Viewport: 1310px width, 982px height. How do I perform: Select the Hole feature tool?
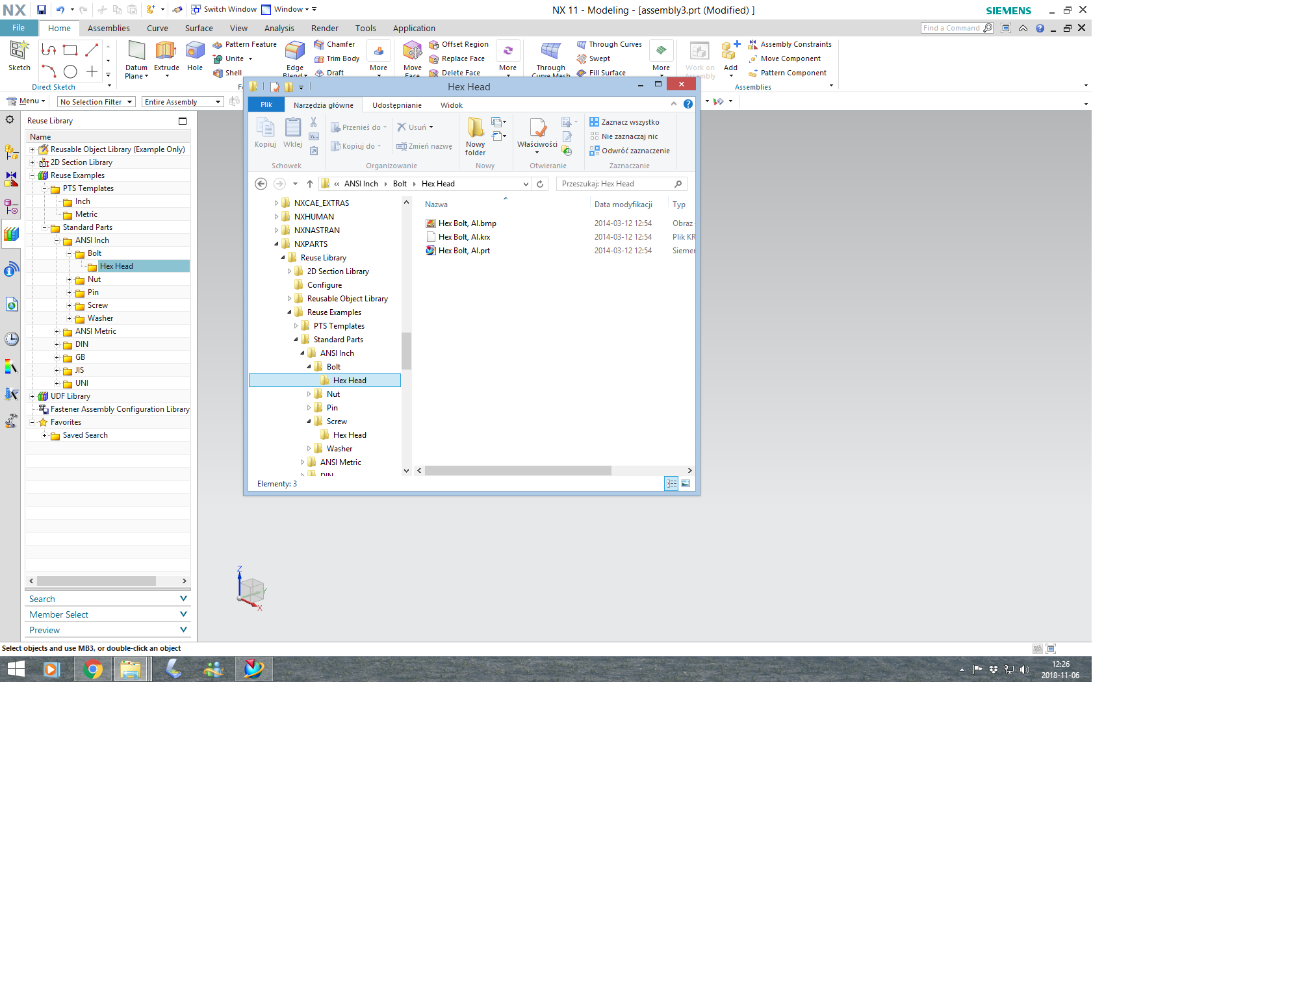click(x=195, y=55)
